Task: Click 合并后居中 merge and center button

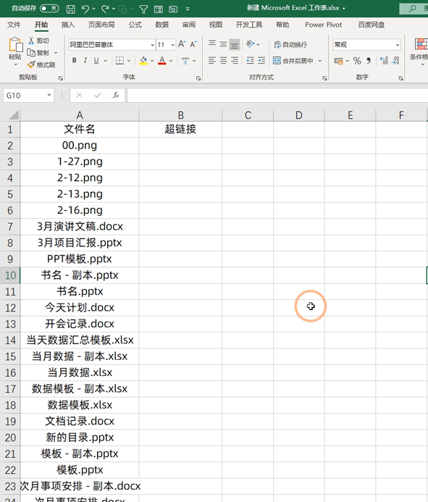Action: 293,61
